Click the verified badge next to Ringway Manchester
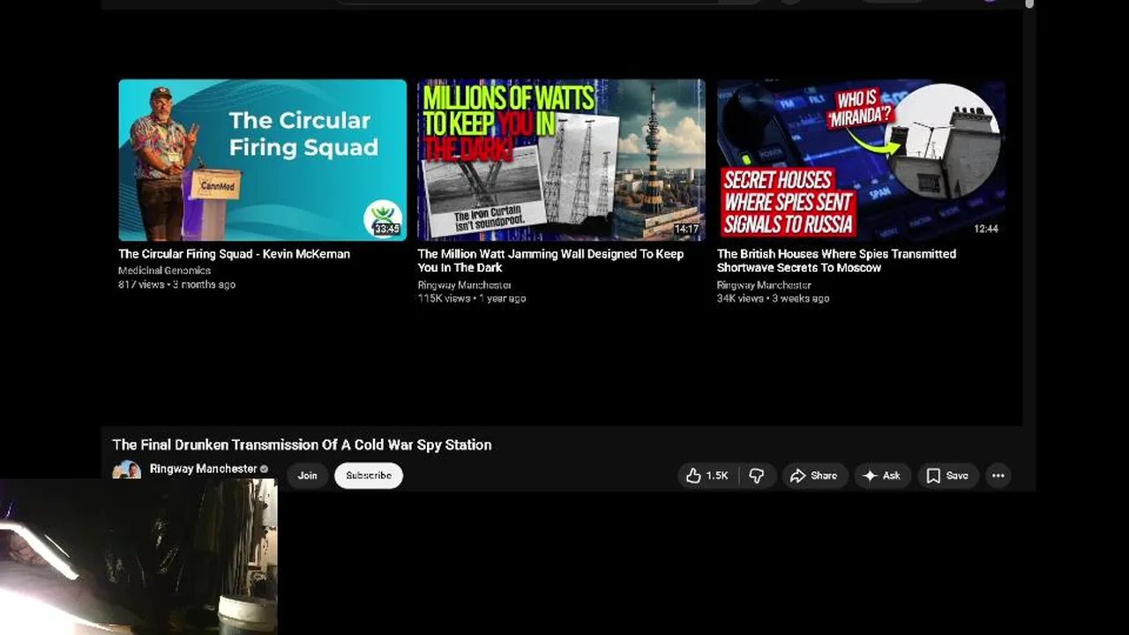1129x635 pixels. [x=264, y=469]
